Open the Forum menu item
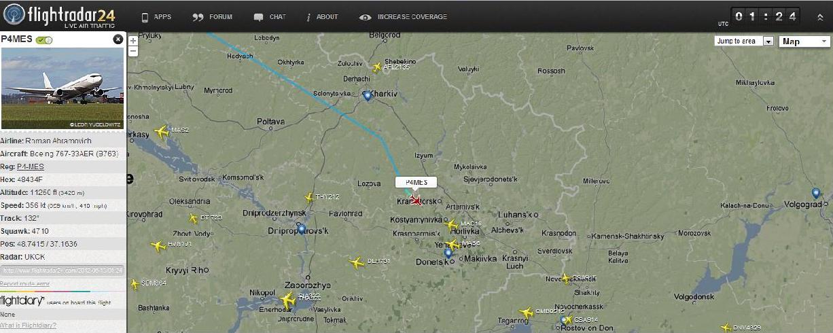 point(213,17)
